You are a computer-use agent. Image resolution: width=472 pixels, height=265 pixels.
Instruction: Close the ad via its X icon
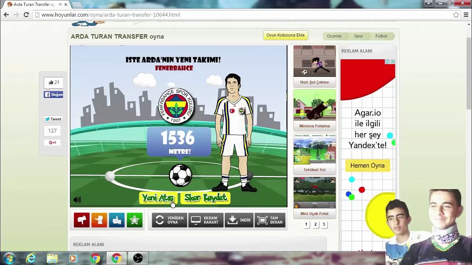[x=393, y=61]
